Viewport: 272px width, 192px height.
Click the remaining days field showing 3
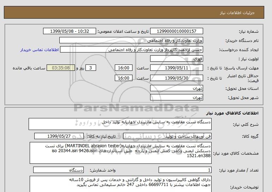point(90,68)
